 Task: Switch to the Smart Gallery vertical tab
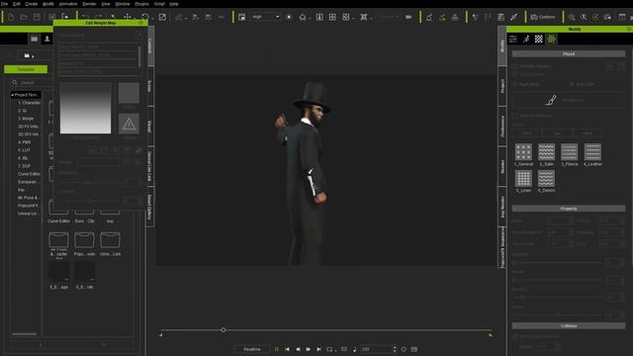pyautogui.click(x=149, y=207)
